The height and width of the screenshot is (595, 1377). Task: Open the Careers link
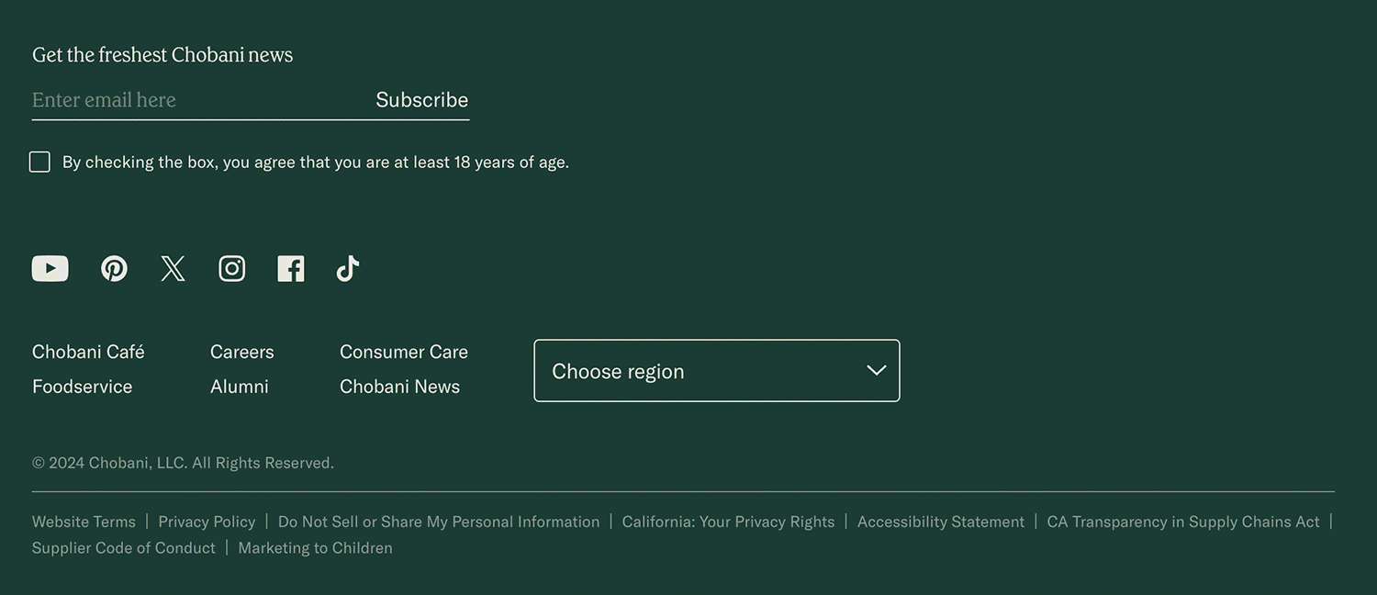coord(242,352)
